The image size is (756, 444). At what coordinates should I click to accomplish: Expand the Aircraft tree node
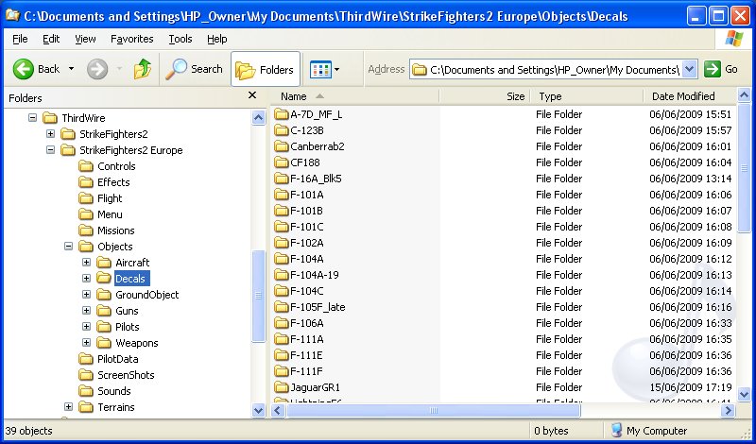click(x=86, y=263)
